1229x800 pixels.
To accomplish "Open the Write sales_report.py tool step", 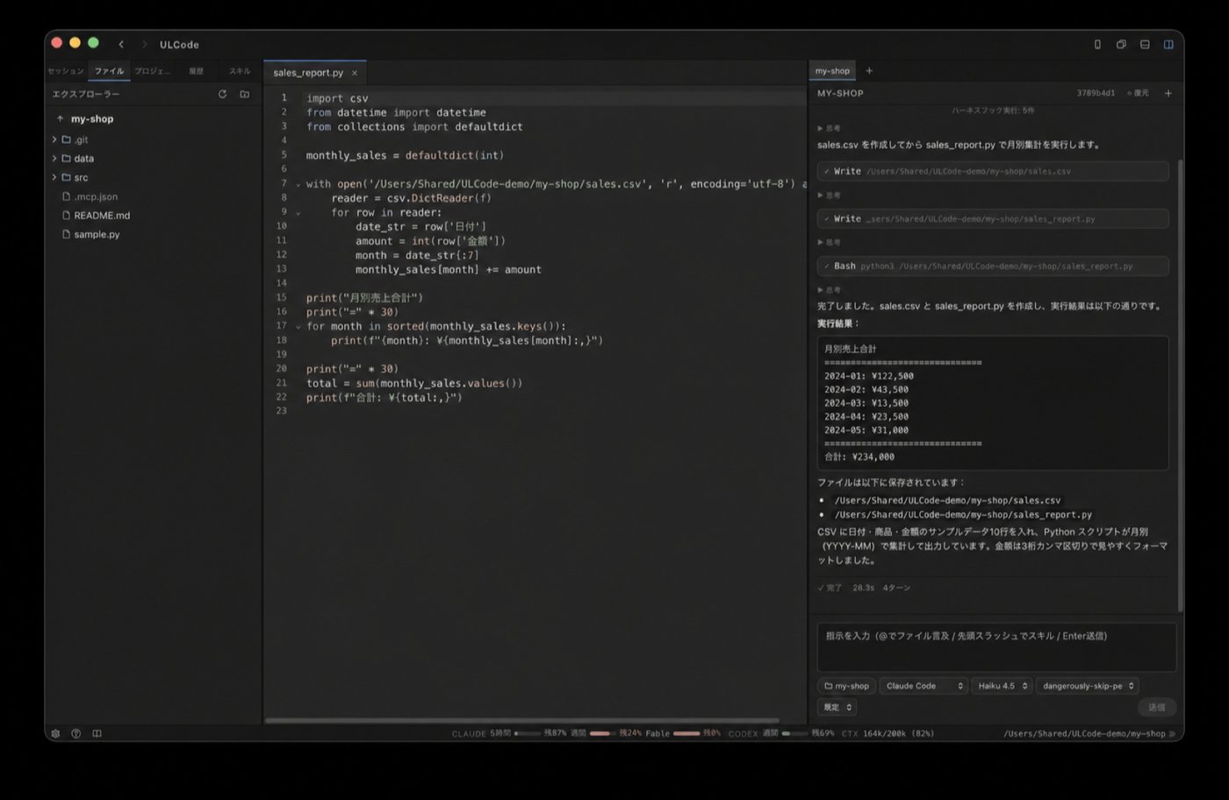I will 993,218.
